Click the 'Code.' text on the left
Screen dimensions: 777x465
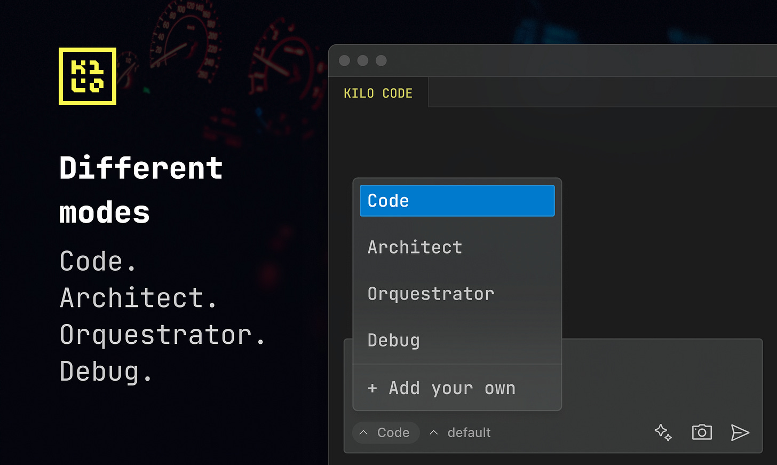(x=98, y=261)
